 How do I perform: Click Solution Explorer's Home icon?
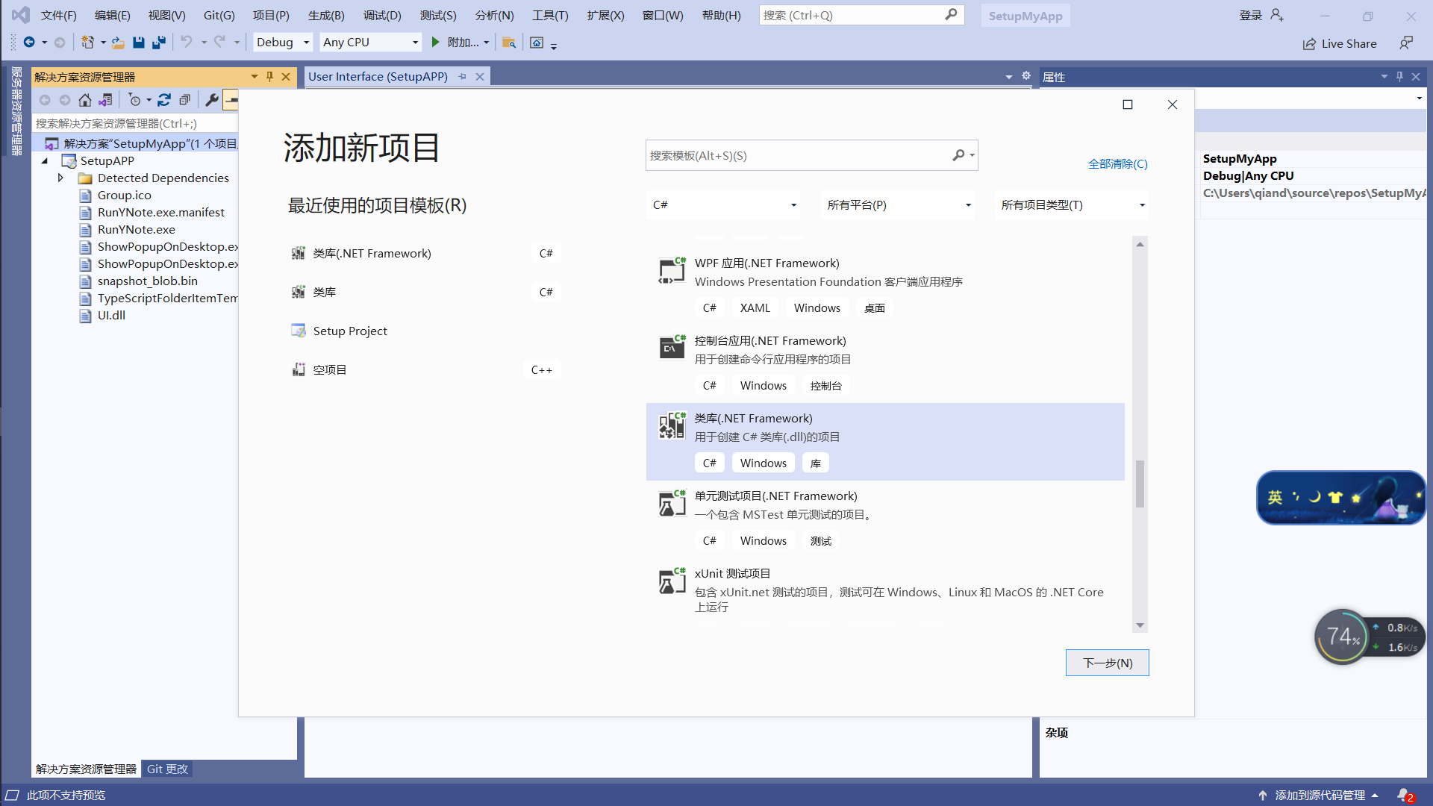(85, 100)
